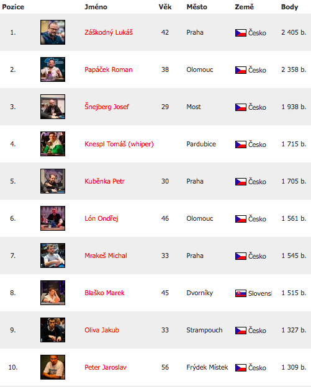This screenshot has width=311, height=387.
Task: Open Papáček Roman's photo thumbnail
Action: pyautogui.click(x=53, y=69)
